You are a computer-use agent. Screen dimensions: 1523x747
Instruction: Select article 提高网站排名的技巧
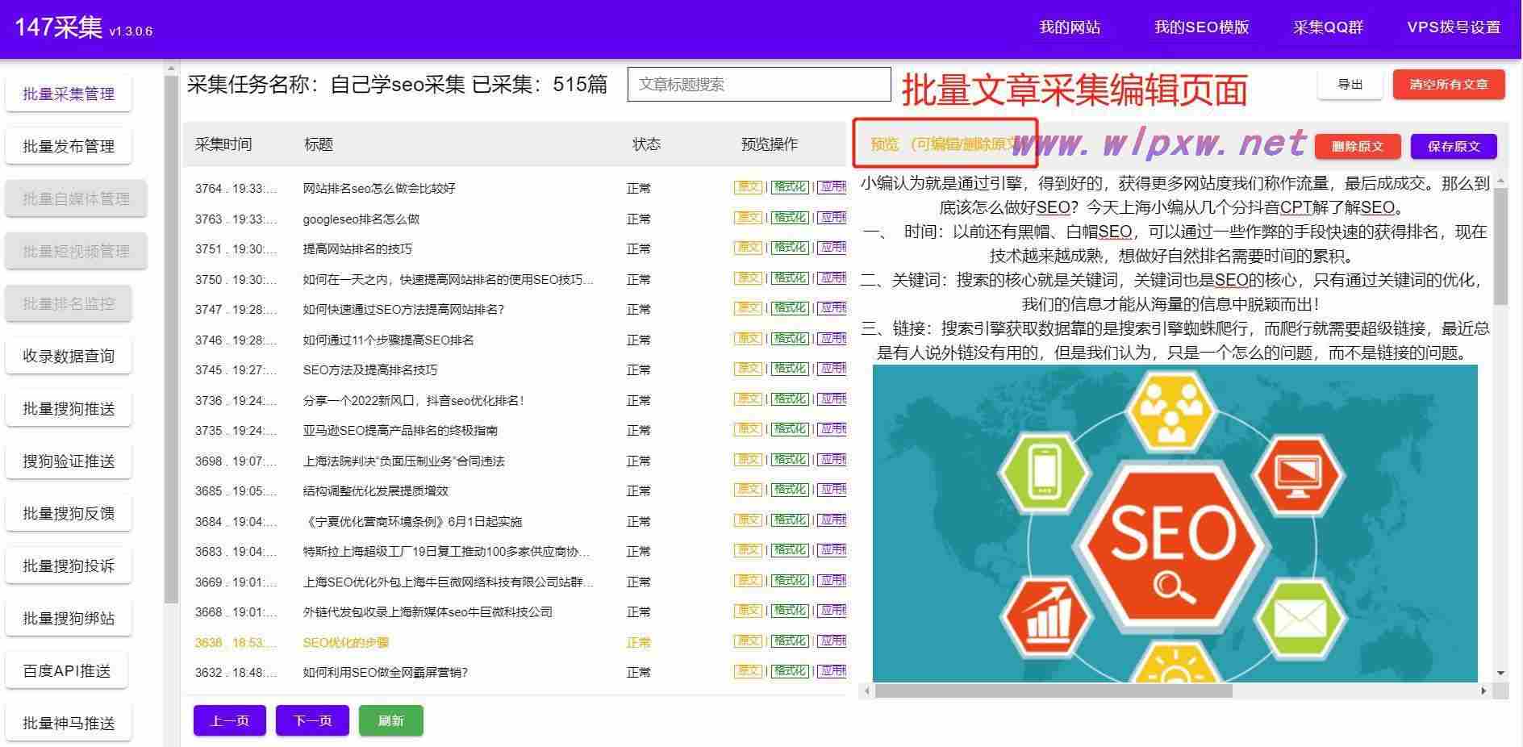tap(357, 248)
